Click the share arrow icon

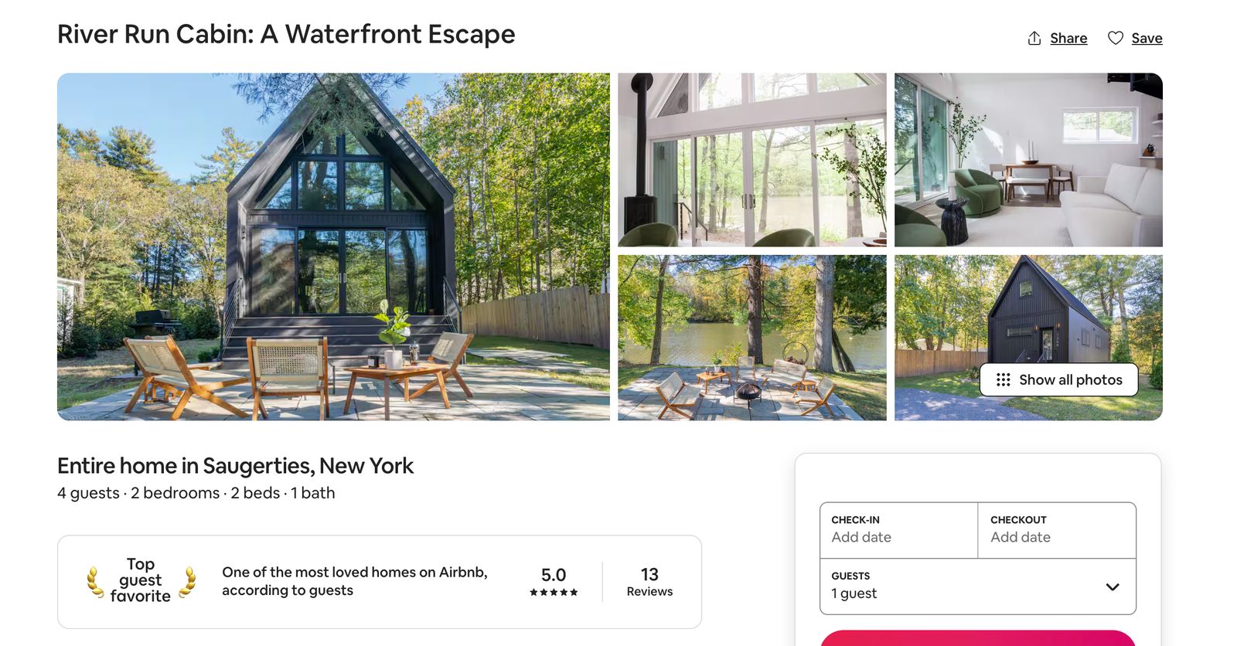(1034, 38)
